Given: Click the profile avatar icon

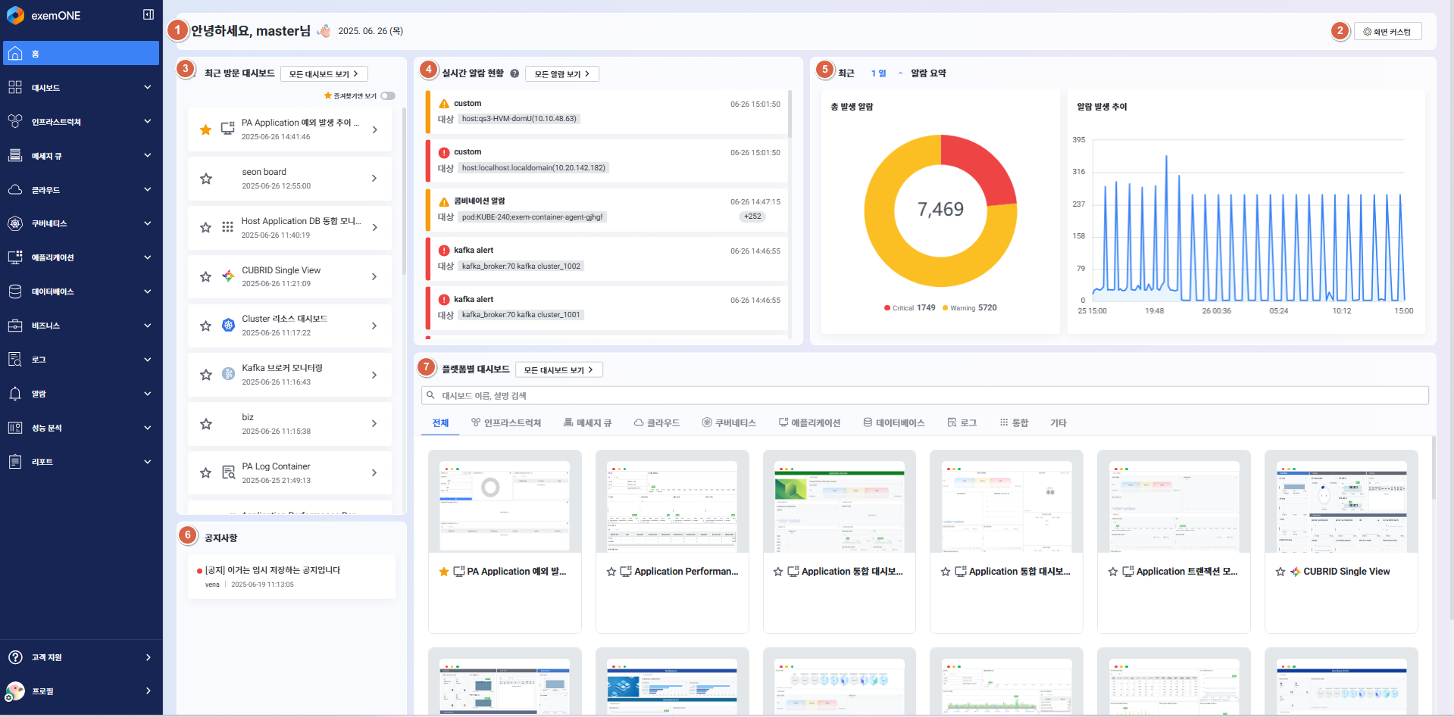Looking at the screenshot, I should (15, 691).
